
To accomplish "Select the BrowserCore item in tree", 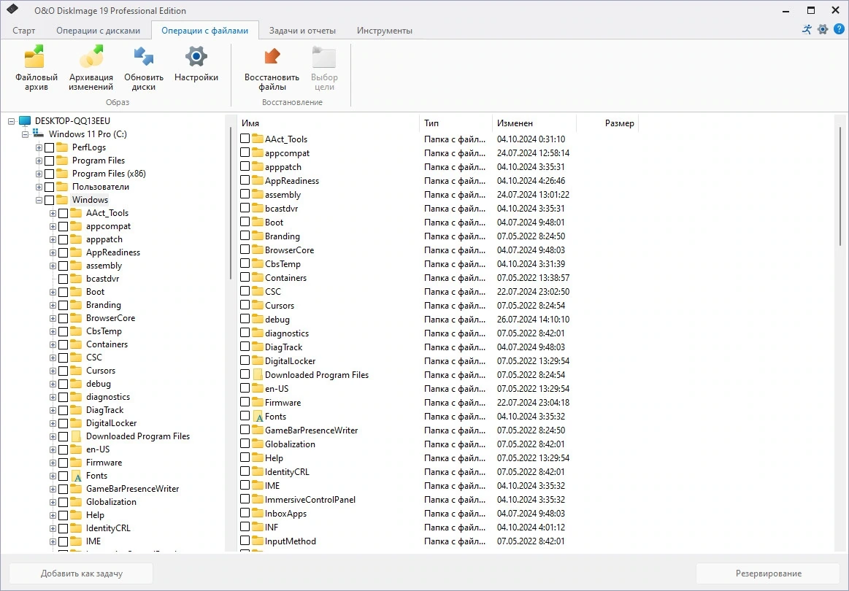I will [x=110, y=318].
